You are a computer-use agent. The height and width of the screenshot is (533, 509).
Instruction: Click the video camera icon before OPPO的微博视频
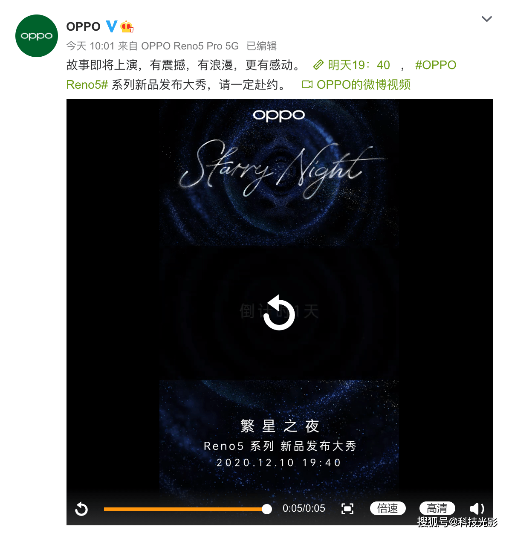[307, 84]
